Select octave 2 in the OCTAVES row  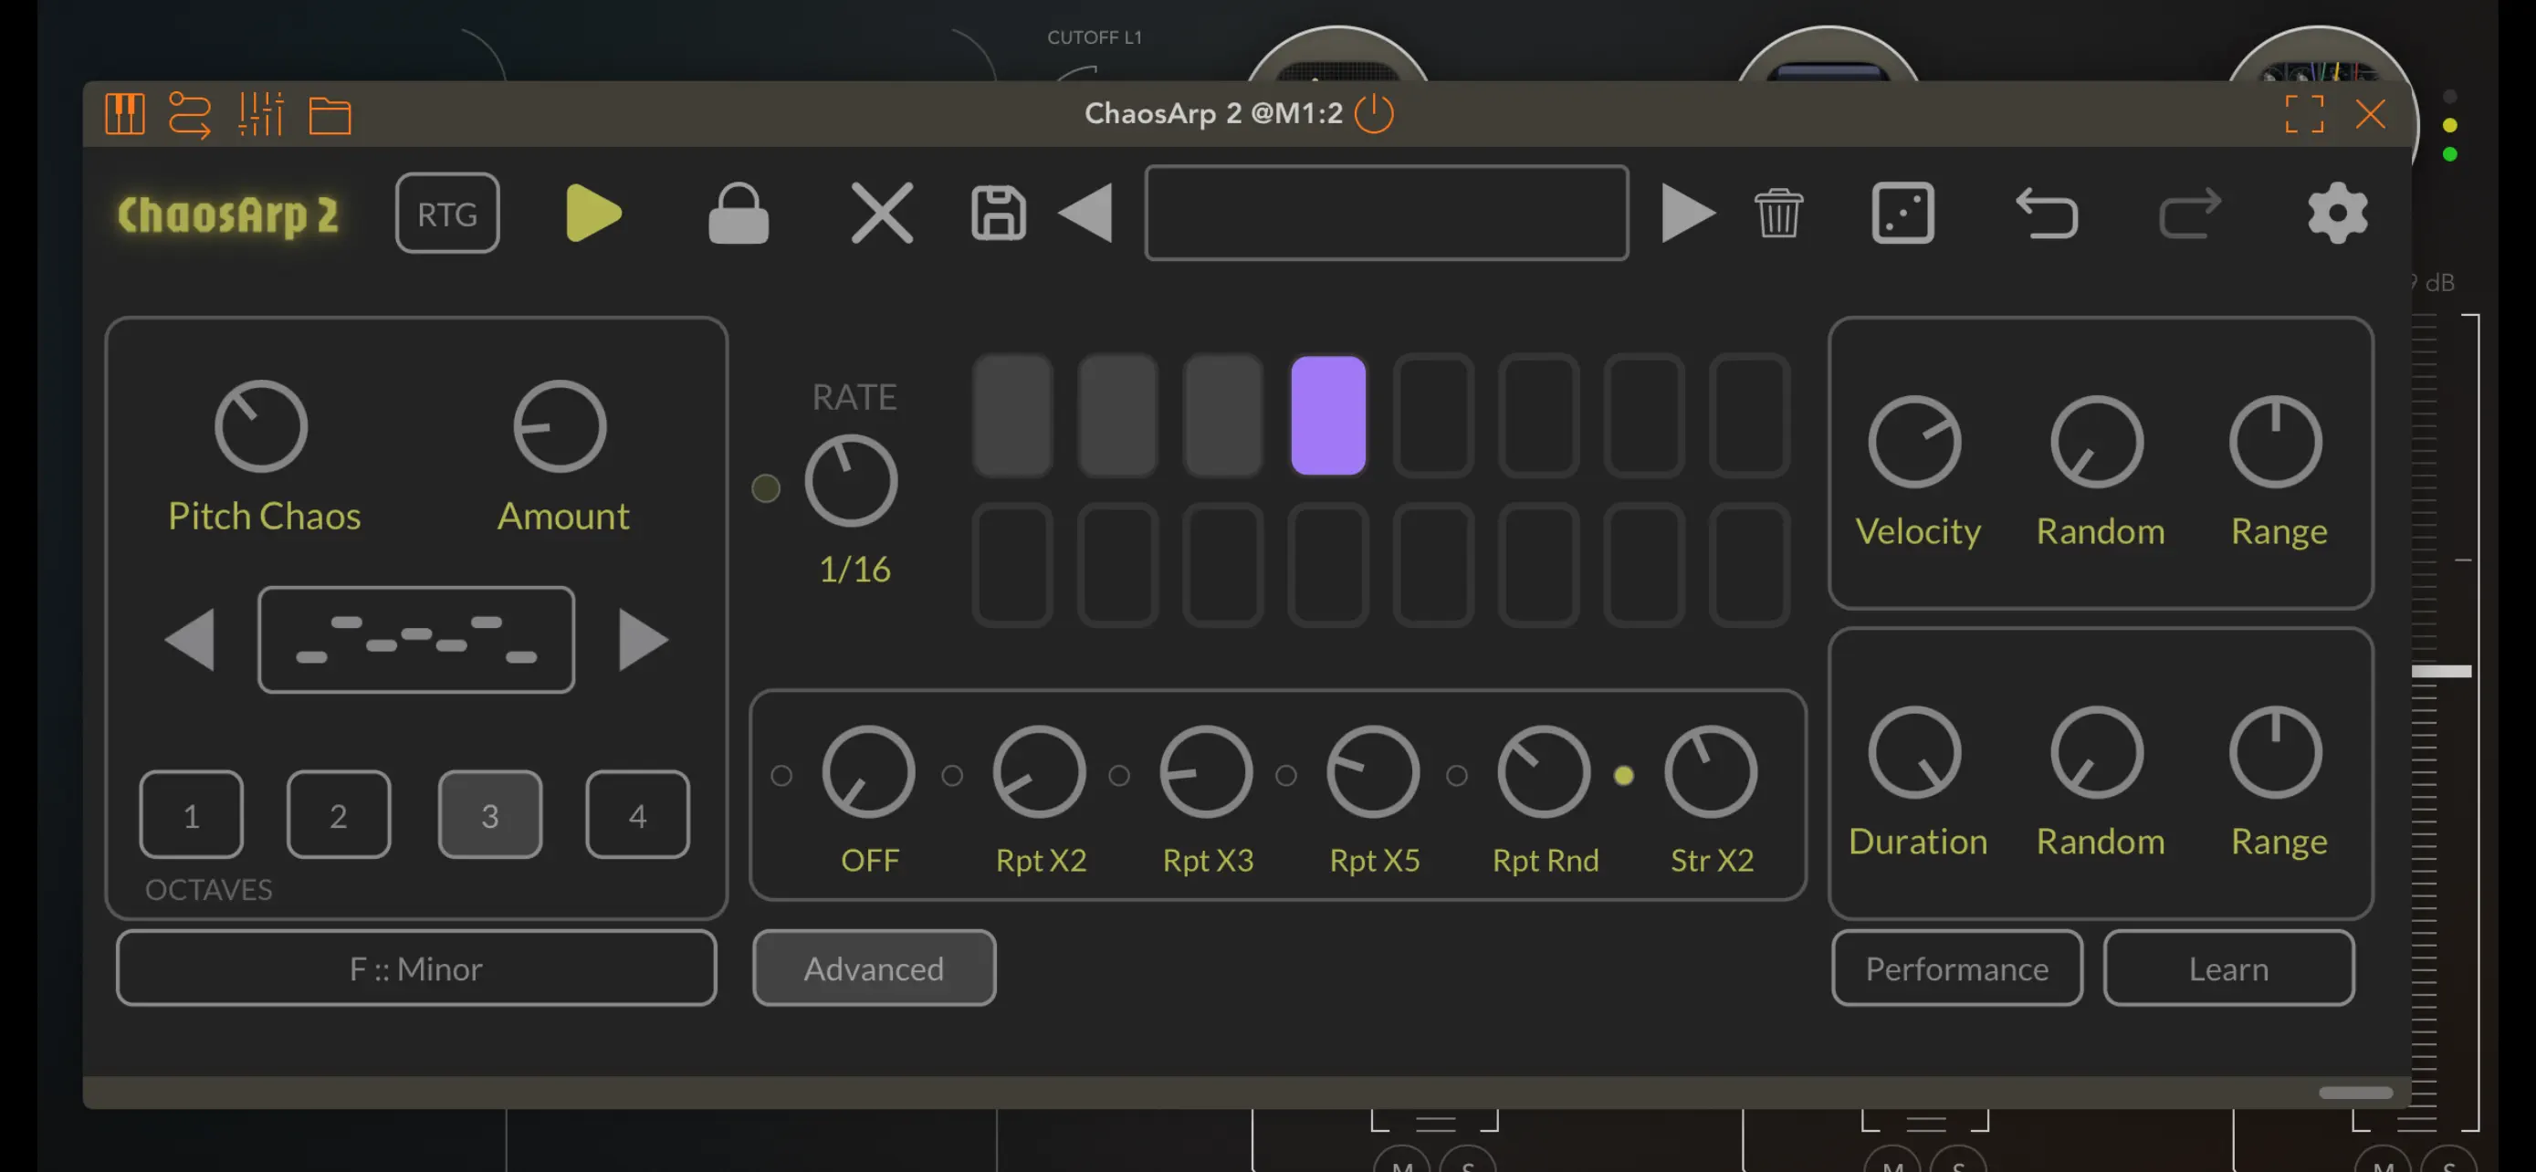pos(339,814)
